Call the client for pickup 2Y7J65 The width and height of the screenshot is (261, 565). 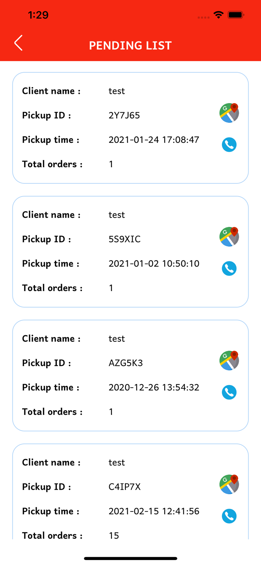tap(229, 145)
